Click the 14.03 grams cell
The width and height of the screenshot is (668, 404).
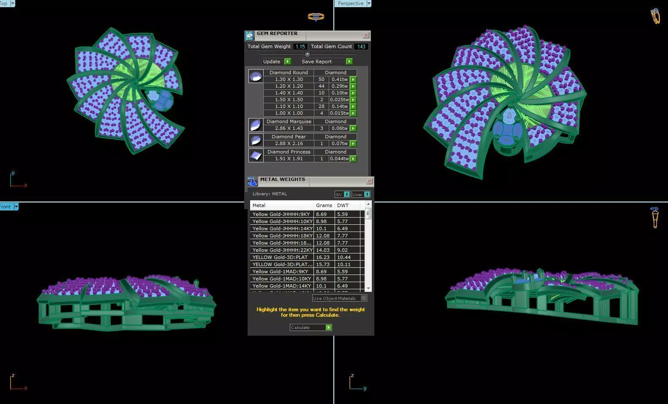pyautogui.click(x=324, y=250)
